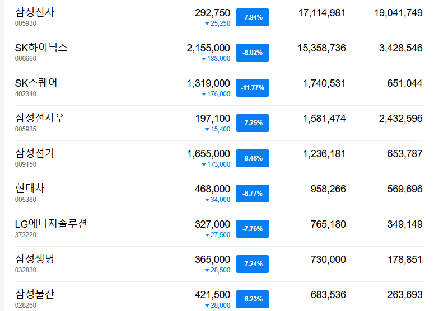
Task: Click the down arrow beside 188,000
Action: (204, 59)
